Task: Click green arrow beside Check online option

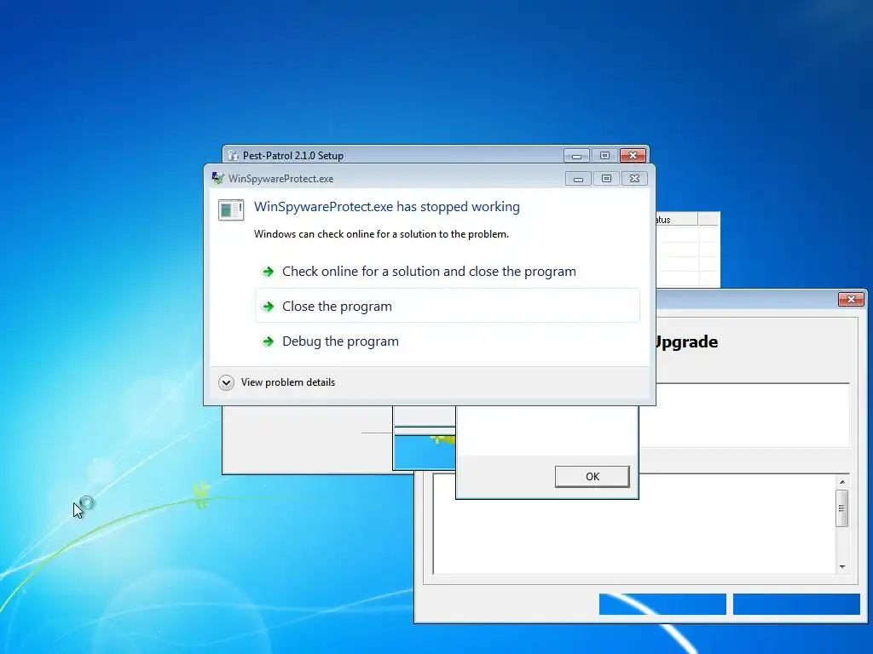Action: tap(268, 272)
